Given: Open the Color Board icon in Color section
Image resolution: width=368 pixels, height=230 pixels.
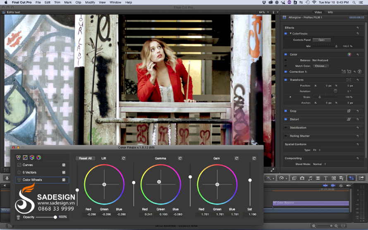Looking at the screenshot, I should 349,55.
